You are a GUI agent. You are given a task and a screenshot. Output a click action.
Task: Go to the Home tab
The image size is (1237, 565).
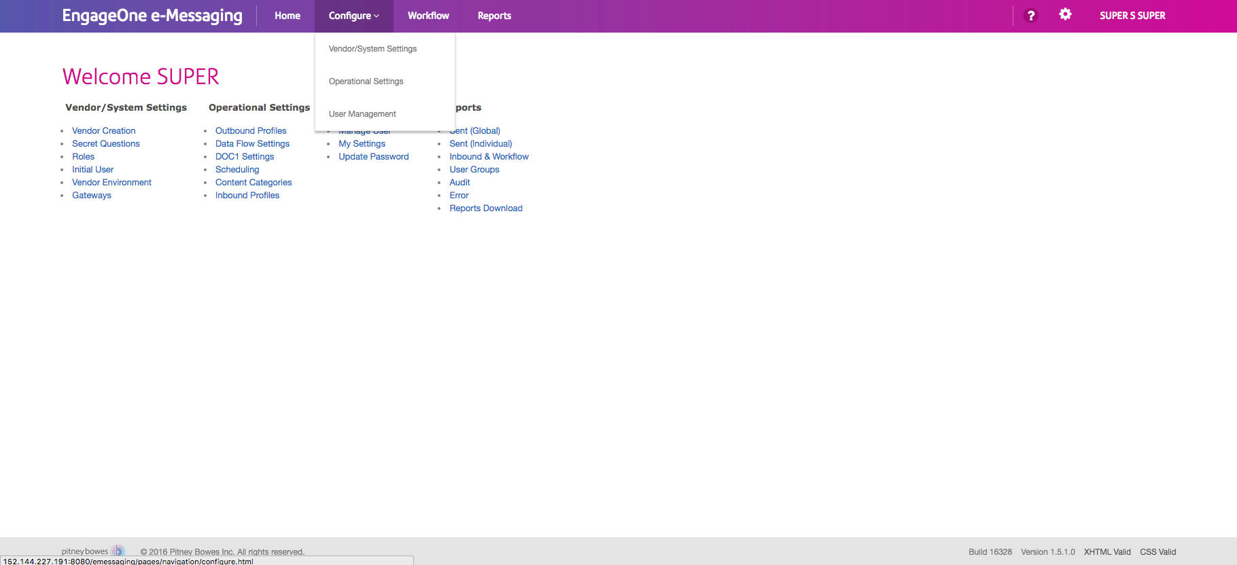(287, 16)
